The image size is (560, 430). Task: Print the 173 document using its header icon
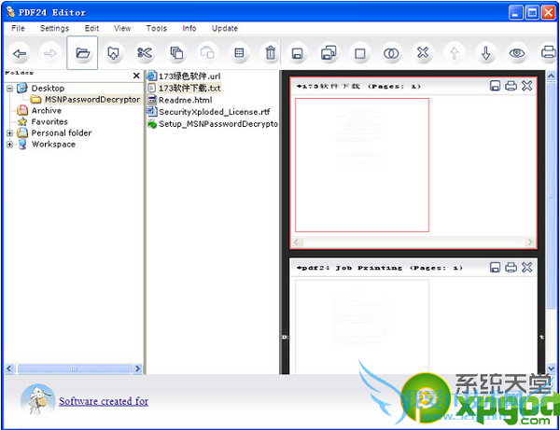511,86
